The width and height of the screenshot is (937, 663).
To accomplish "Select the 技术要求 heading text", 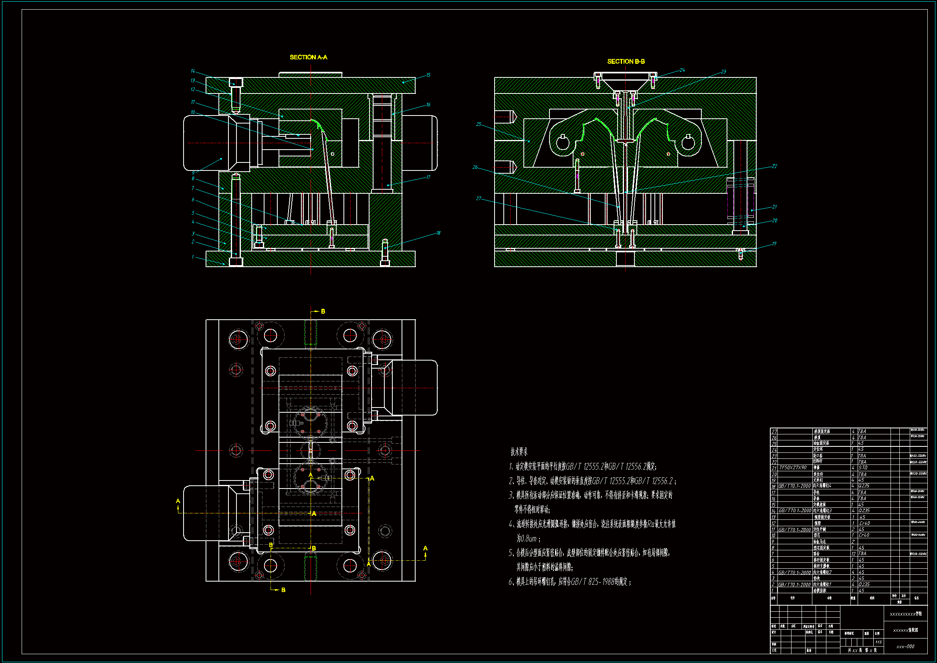I will [519, 452].
